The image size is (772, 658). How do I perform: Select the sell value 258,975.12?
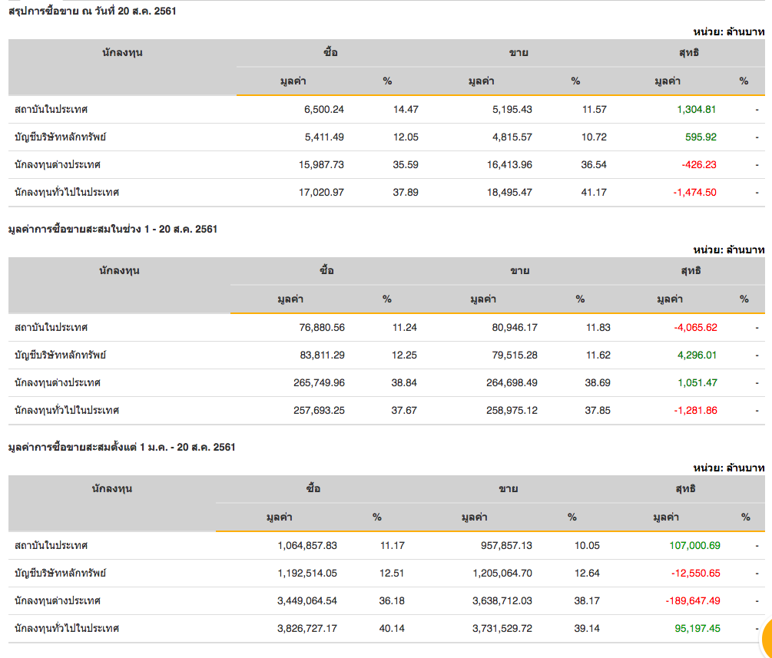click(x=510, y=410)
